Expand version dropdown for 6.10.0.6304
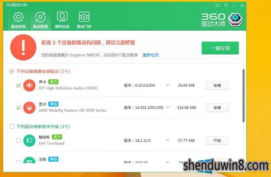The width and height of the screenshot is (271, 177). tap(168, 85)
